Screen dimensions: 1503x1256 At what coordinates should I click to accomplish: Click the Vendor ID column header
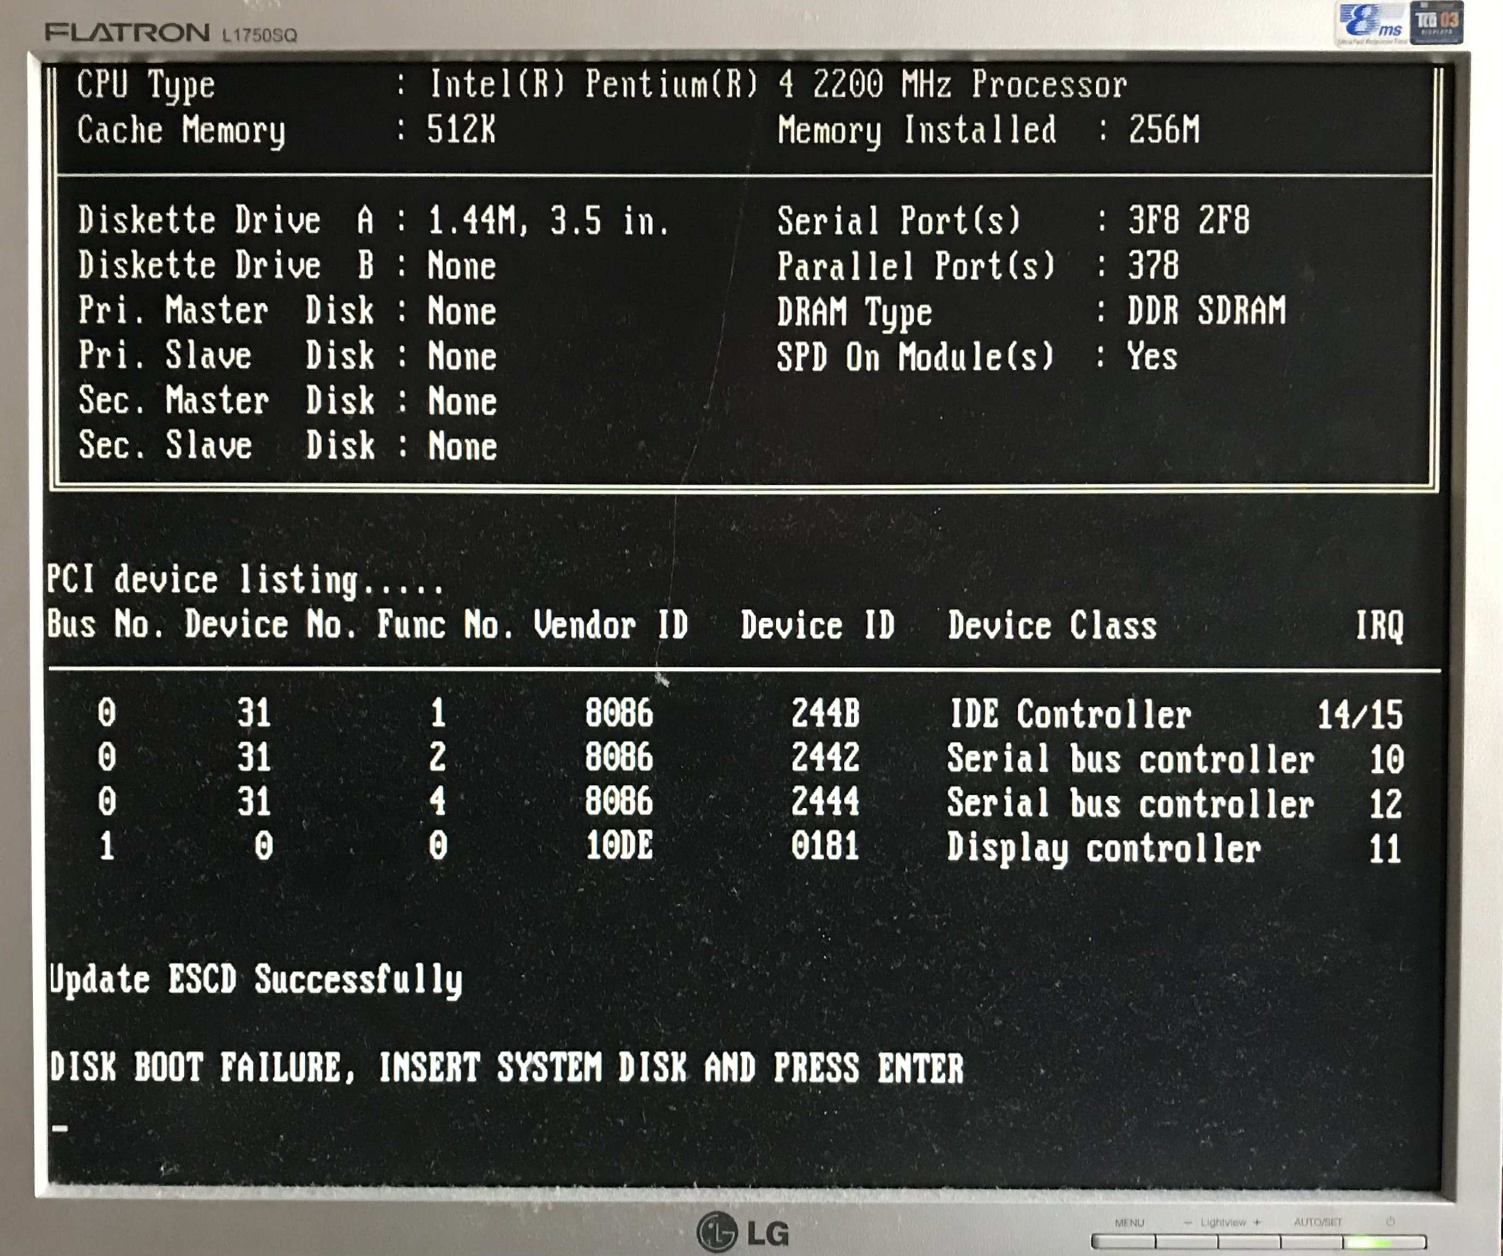coord(611,625)
